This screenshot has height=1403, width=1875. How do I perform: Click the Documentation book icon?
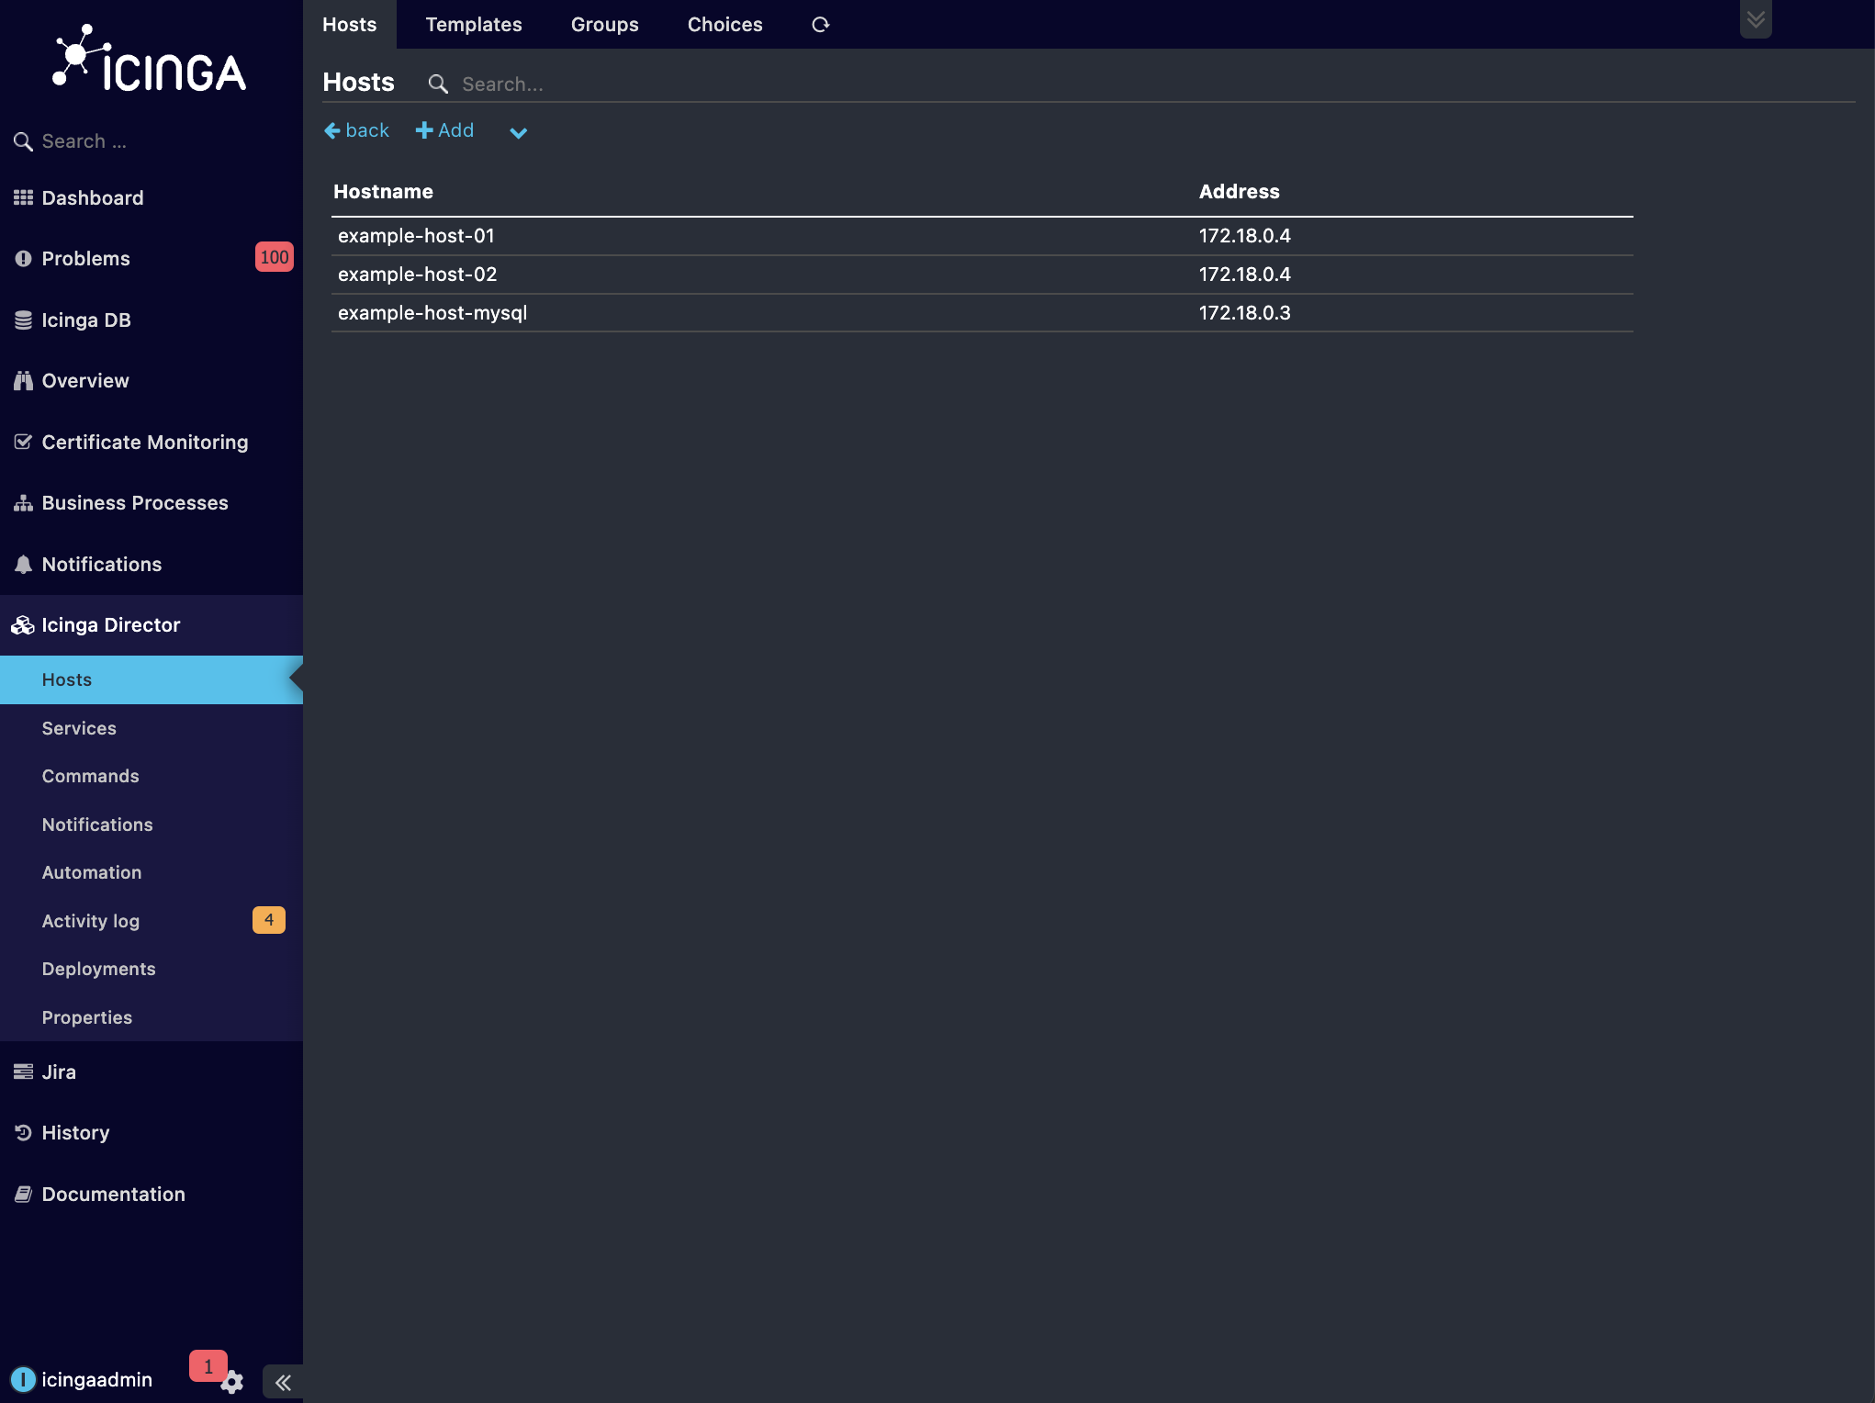pos(23,1195)
